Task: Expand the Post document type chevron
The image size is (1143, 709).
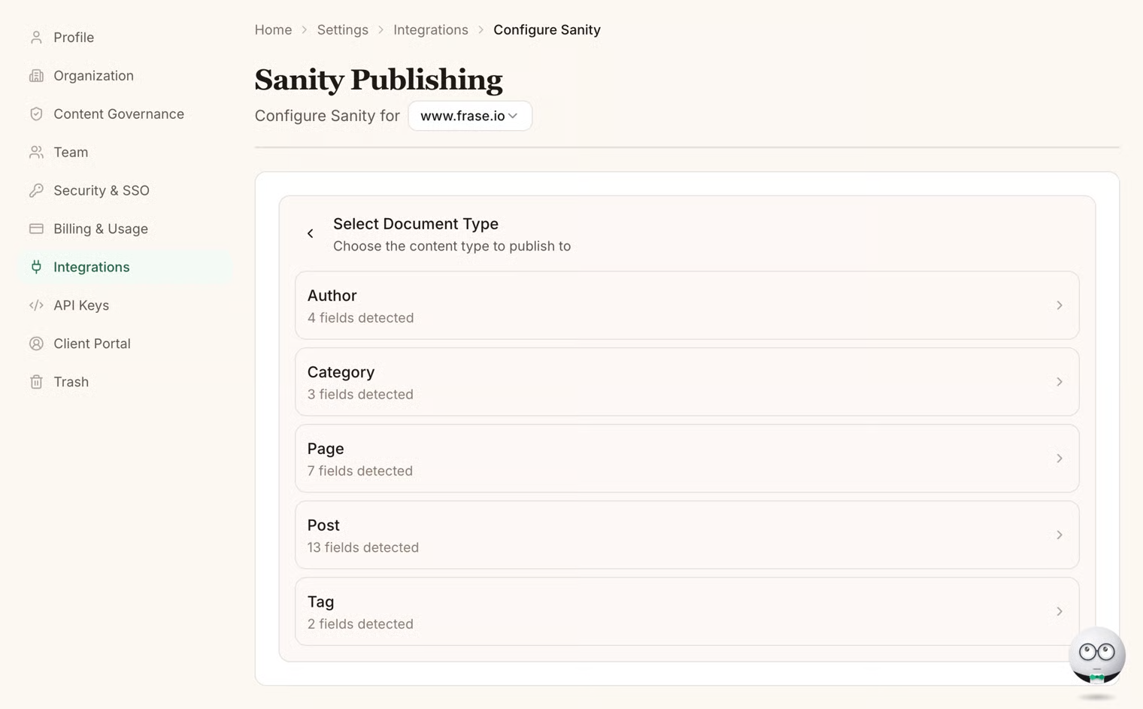Action: tap(1059, 535)
